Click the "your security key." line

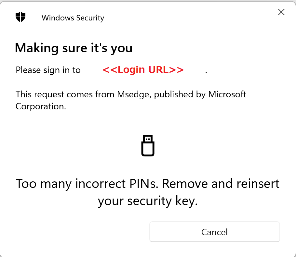click(148, 201)
